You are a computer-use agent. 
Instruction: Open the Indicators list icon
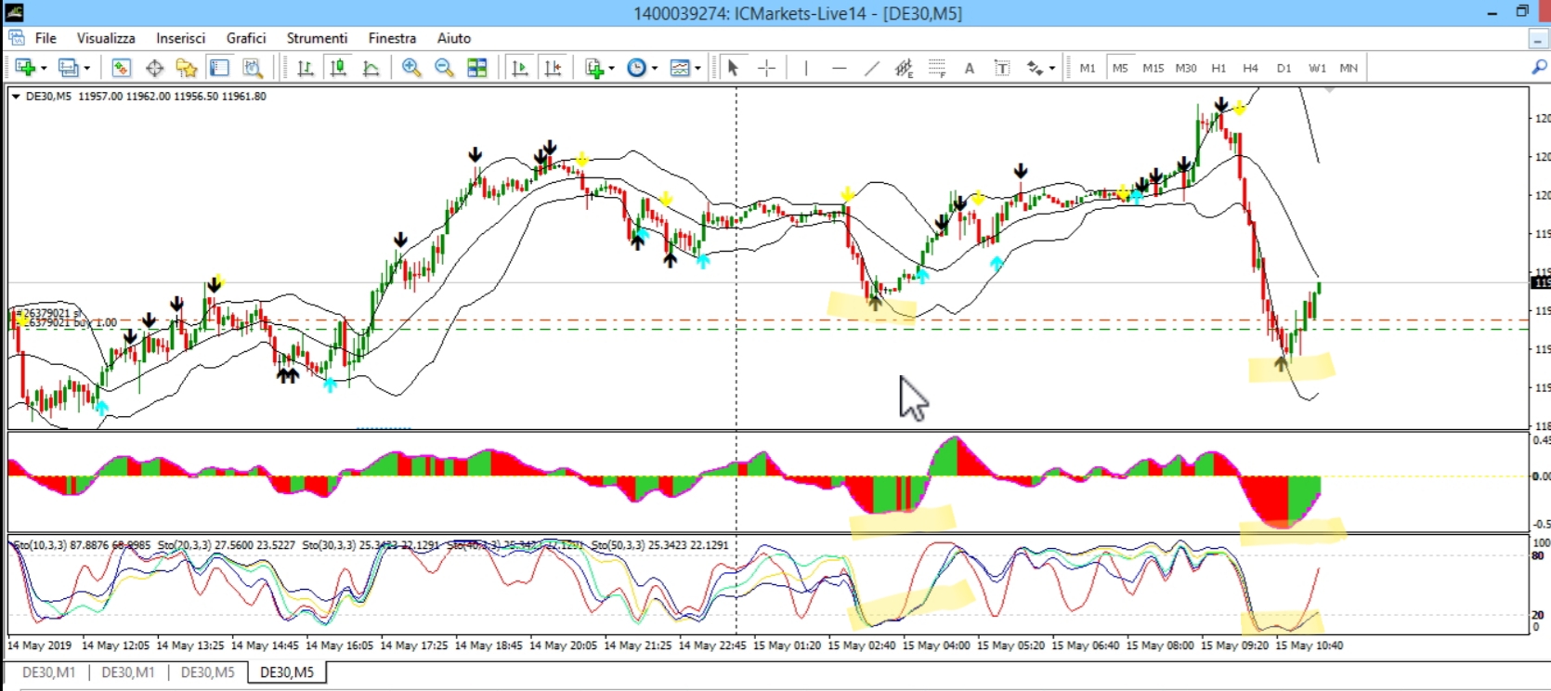[x=594, y=68]
